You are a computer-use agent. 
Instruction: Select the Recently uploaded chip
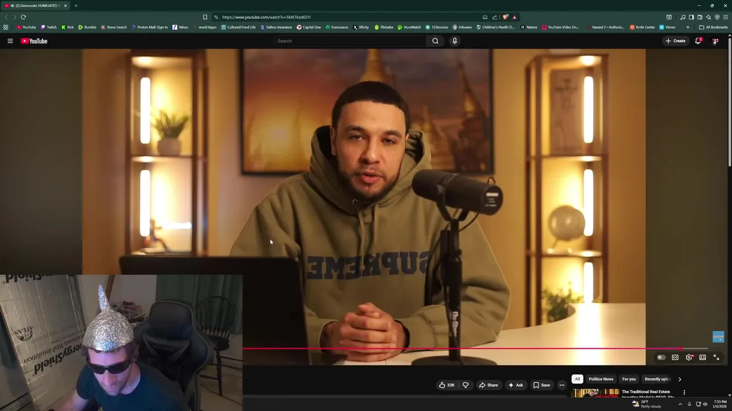(x=657, y=379)
